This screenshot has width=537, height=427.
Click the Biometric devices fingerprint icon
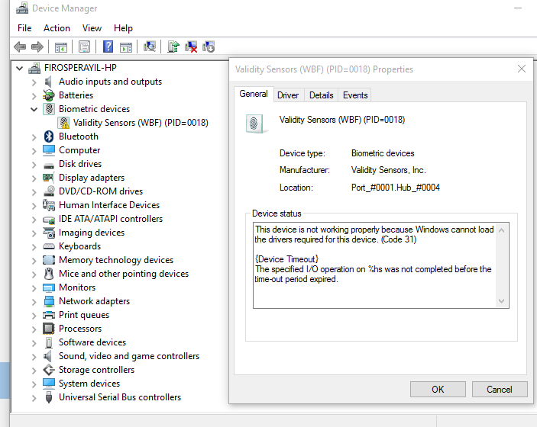pos(49,109)
